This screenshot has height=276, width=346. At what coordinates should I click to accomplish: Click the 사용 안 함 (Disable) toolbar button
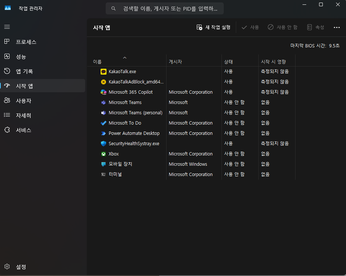tap(283, 27)
